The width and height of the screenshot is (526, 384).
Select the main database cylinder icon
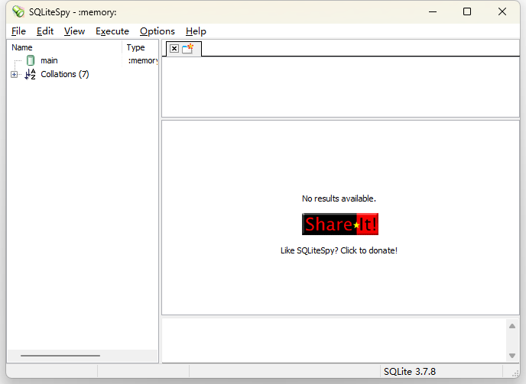(31, 60)
